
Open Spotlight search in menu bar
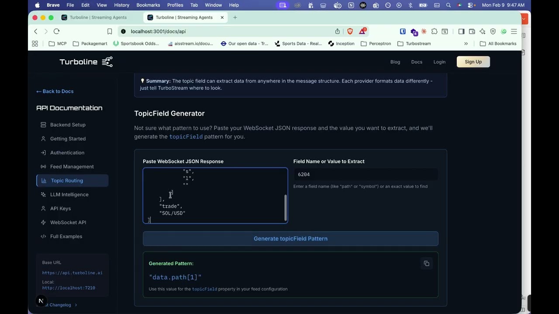[448, 5]
